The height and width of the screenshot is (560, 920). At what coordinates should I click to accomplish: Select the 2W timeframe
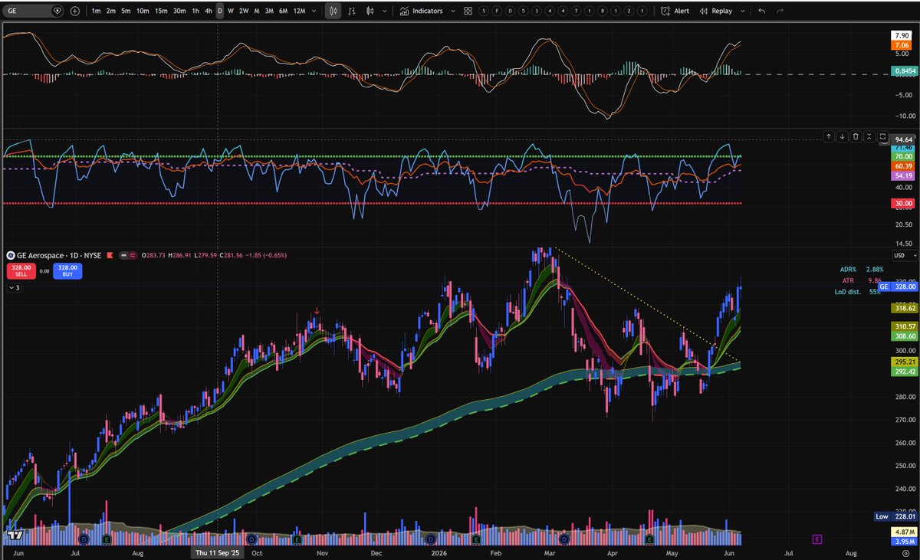click(x=244, y=11)
